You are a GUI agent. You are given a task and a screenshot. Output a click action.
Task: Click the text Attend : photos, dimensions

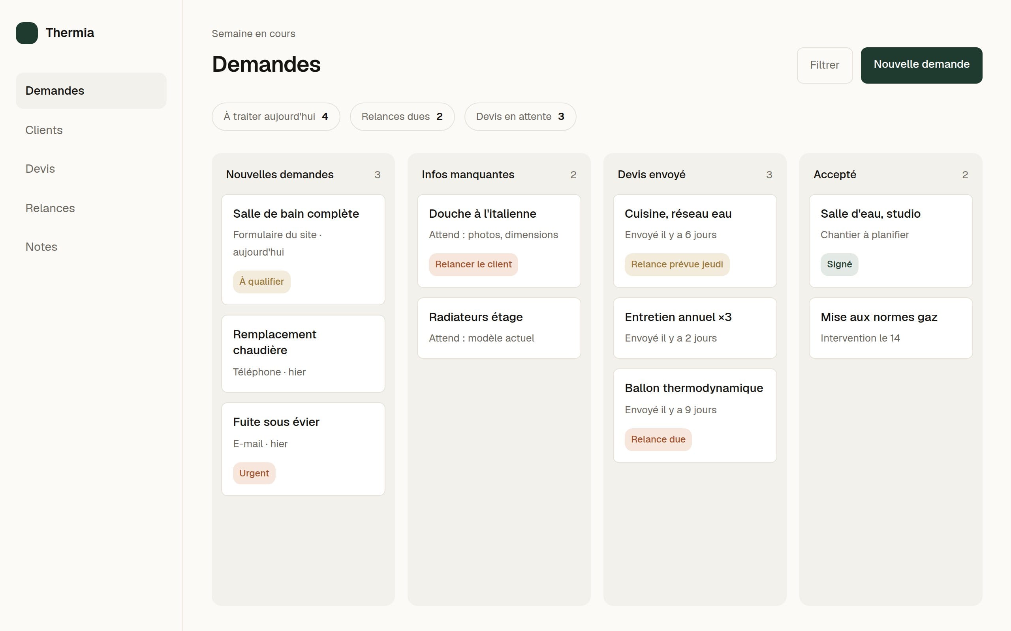click(x=493, y=235)
